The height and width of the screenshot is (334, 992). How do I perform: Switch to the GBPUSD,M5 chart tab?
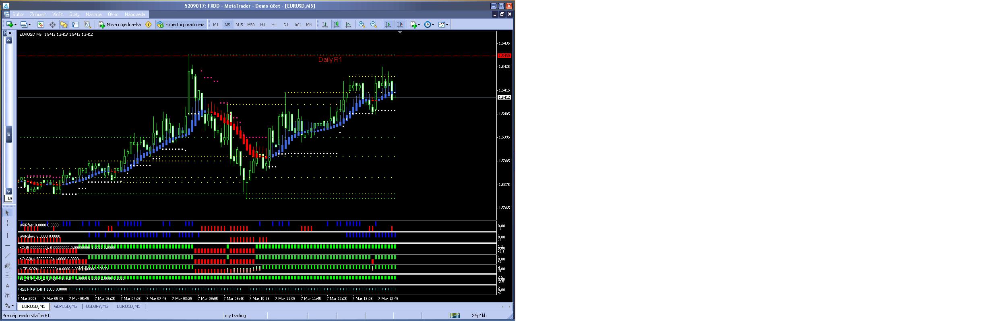66,306
